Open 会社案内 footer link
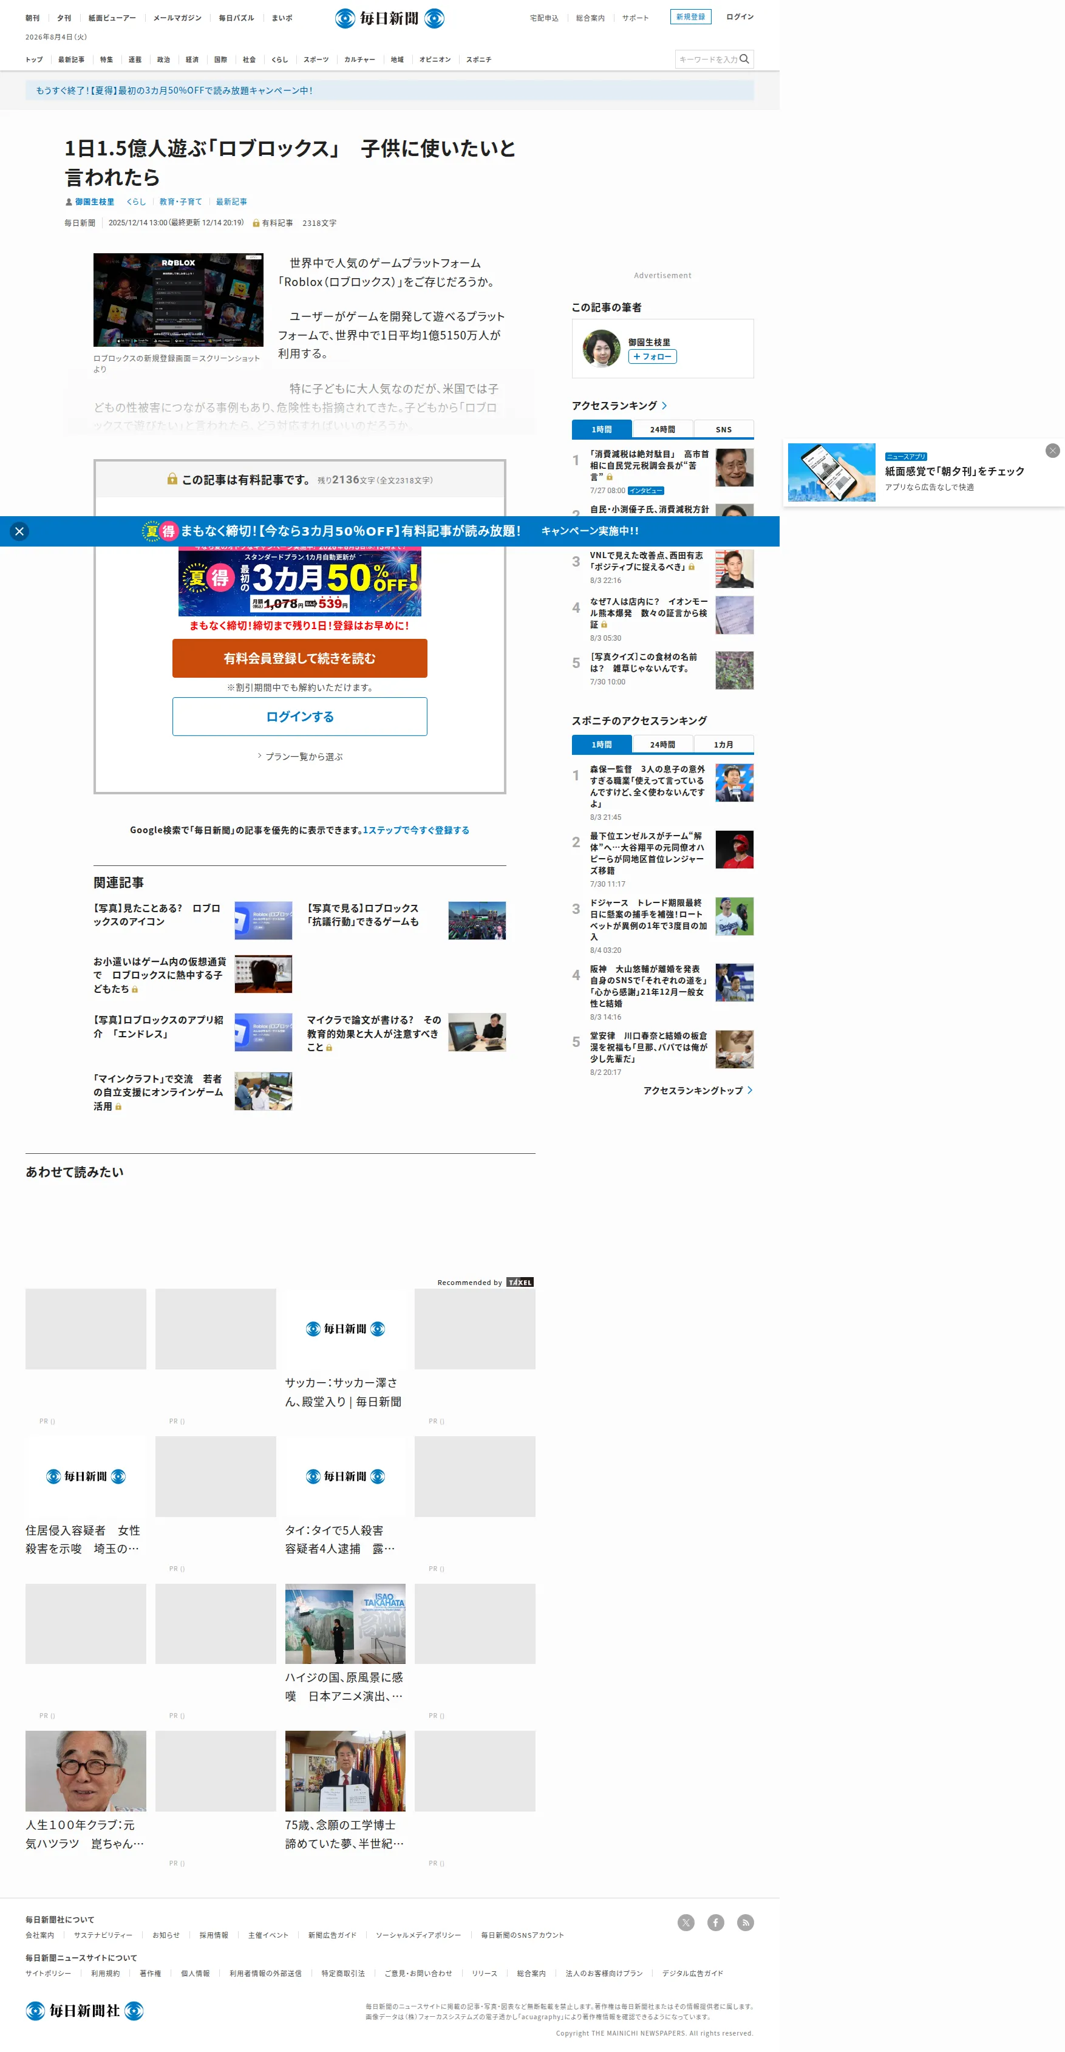This screenshot has width=1065, height=2052. [40, 1935]
